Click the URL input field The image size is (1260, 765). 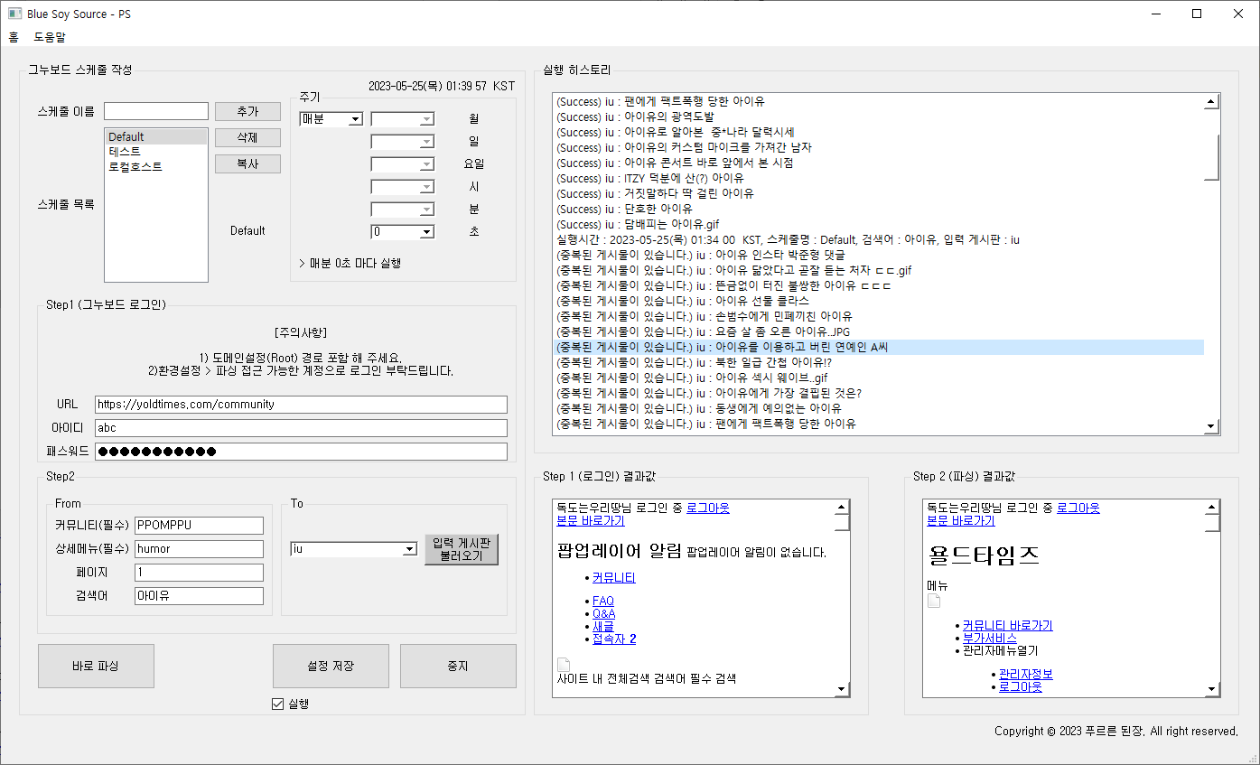tap(300, 405)
